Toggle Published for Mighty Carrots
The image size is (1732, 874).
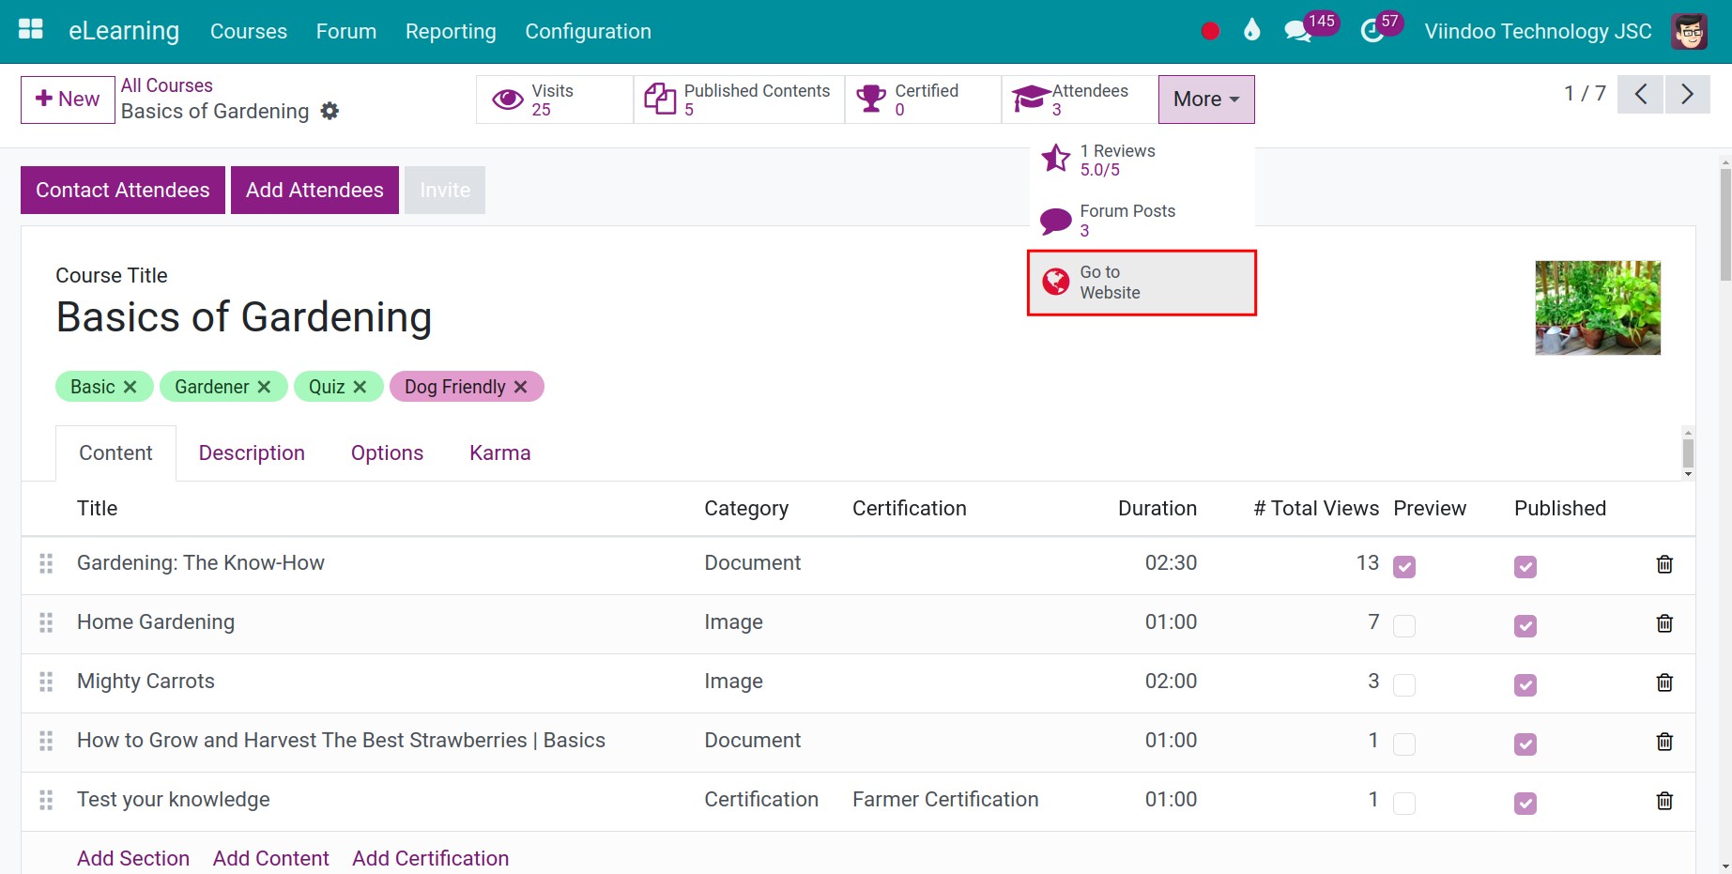pos(1525,685)
